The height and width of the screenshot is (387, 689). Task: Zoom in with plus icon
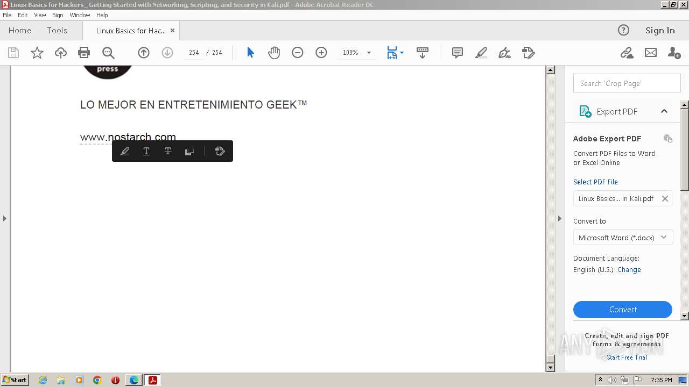coord(321,53)
